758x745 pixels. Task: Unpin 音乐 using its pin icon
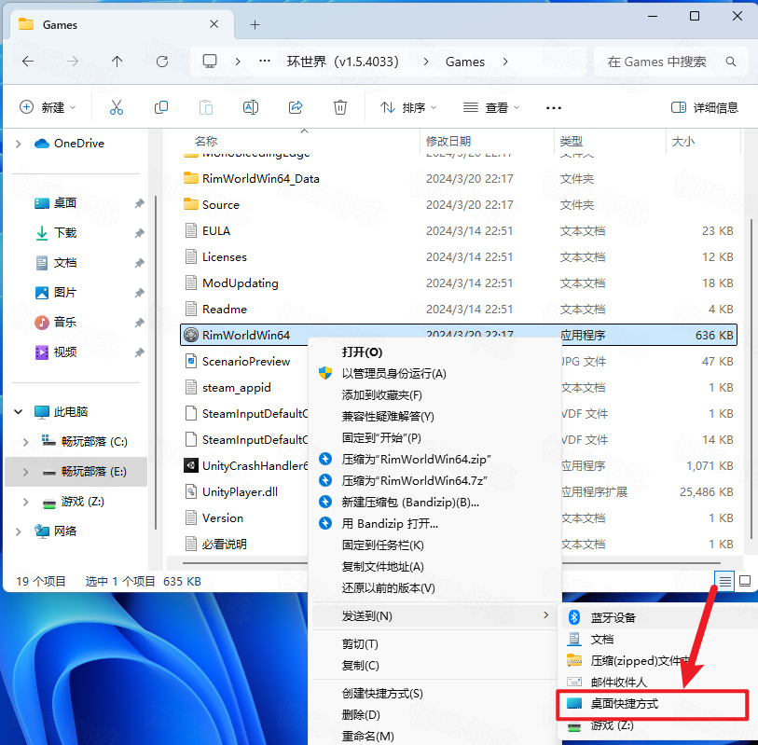point(139,323)
